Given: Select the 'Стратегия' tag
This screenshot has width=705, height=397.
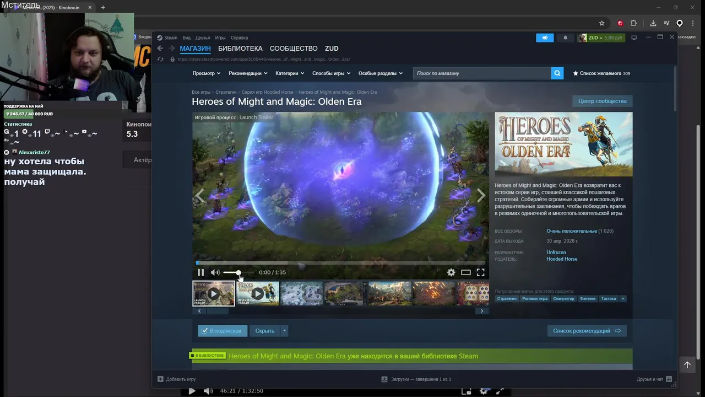Looking at the screenshot, I should pos(507,298).
